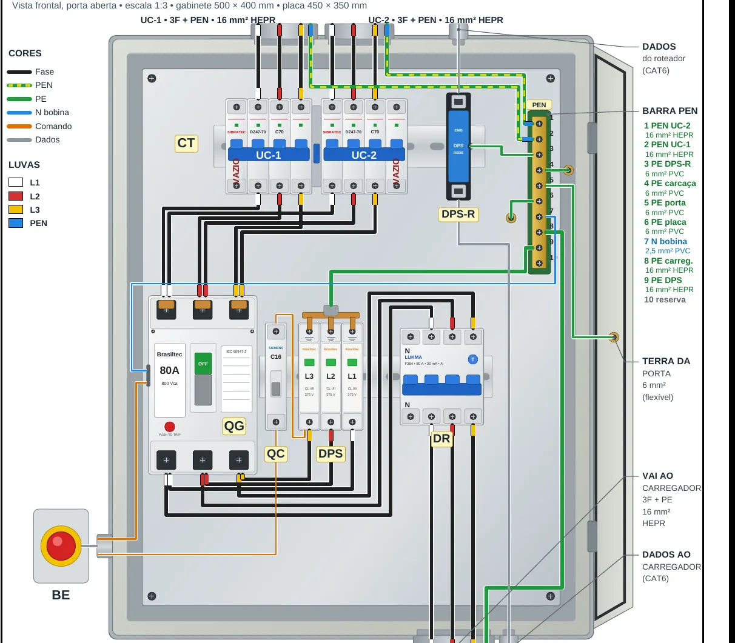Click the yellow-green PEN line in the CORES legend
The image size is (735, 643).
coord(19,85)
